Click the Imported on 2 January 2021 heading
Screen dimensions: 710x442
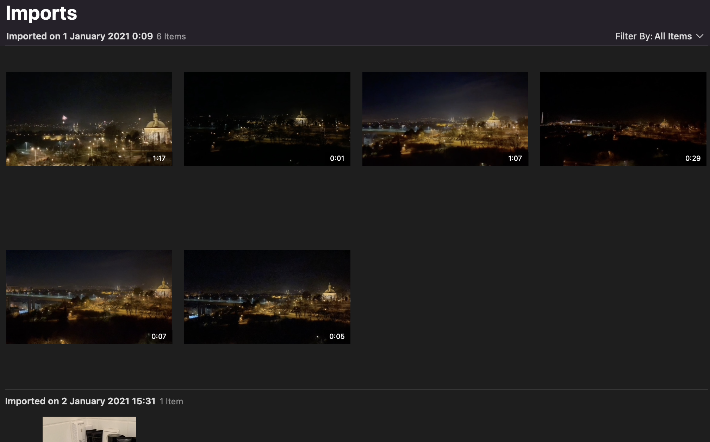click(x=80, y=401)
